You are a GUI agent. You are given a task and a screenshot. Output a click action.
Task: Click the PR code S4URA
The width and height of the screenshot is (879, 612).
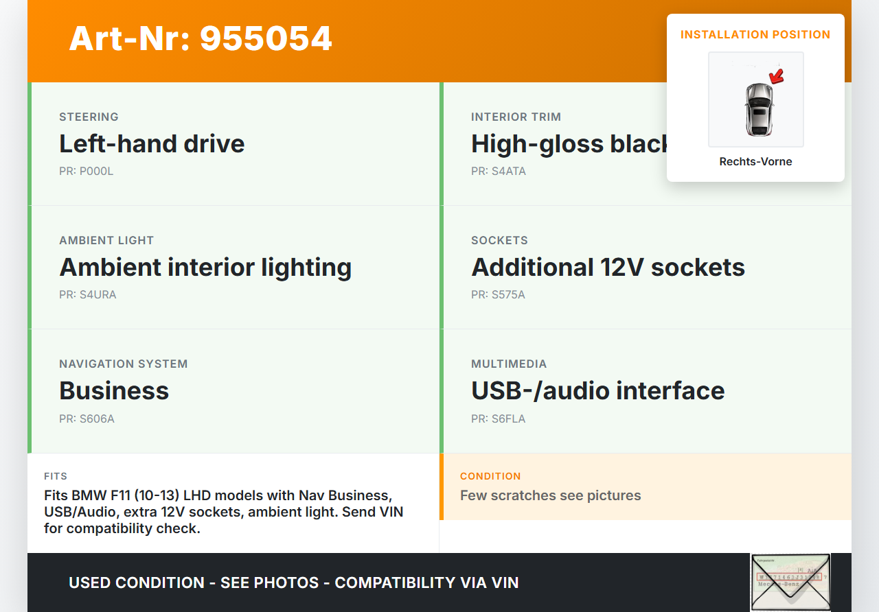coord(87,295)
